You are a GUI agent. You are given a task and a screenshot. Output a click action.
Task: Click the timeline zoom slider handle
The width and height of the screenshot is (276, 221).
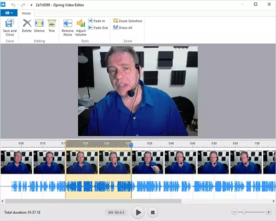pos(244,212)
